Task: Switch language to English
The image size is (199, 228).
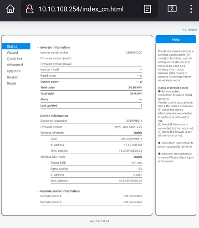Action: click(193, 30)
